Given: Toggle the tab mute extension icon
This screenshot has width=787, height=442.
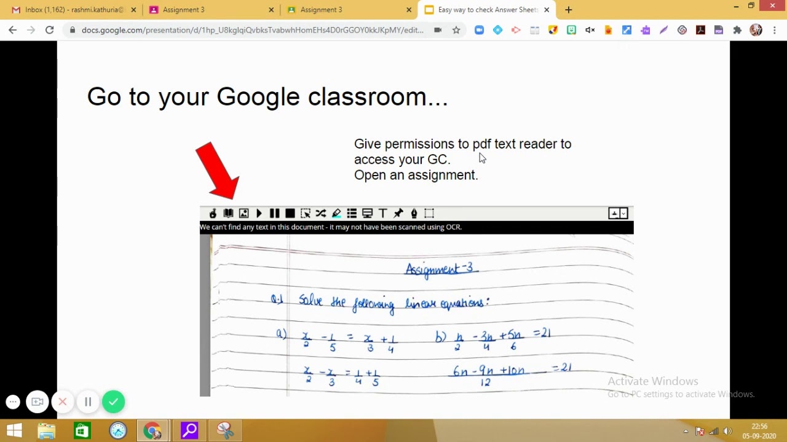Looking at the screenshot, I should 590,29.
